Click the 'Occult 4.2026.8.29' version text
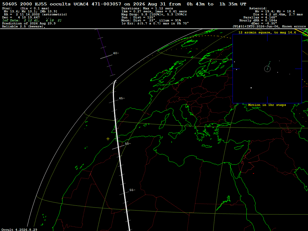Image resolution: width=308 pixels, height=231 pixels. click(19, 229)
